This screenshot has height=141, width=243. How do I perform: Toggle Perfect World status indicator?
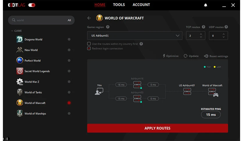pyautogui.click(x=69, y=60)
